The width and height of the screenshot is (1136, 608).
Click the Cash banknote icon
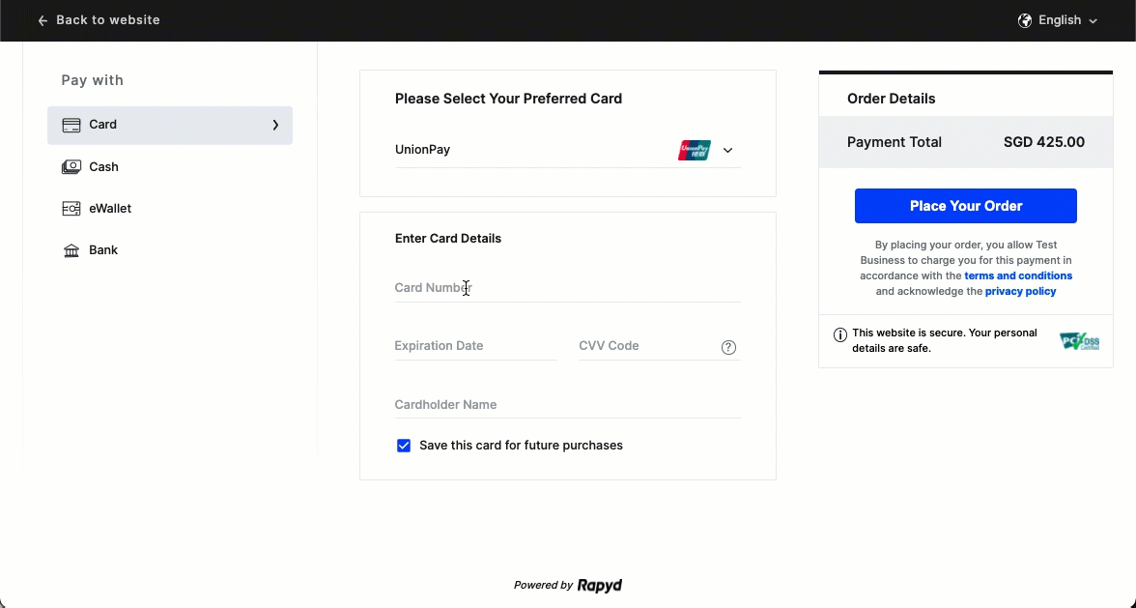click(x=71, y=167)
